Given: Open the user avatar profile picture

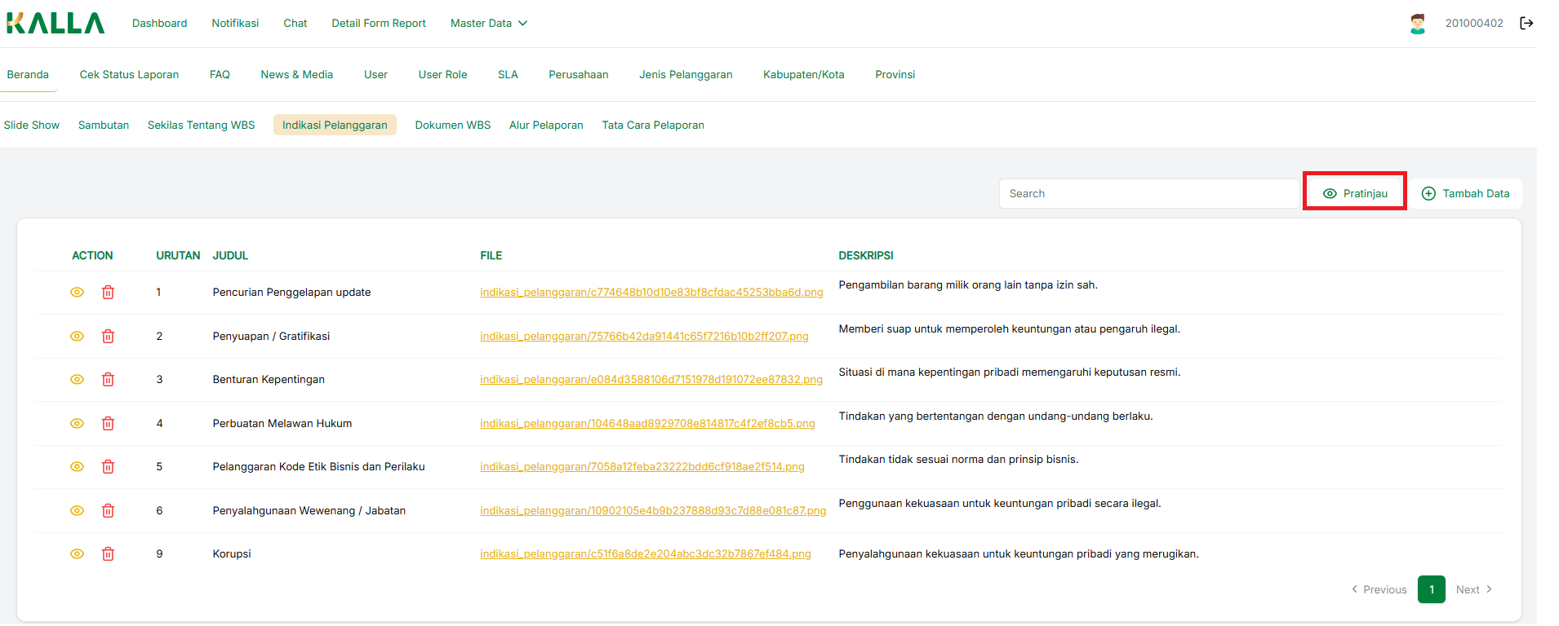Looking at the screenshot, I should click(1418, 24).
